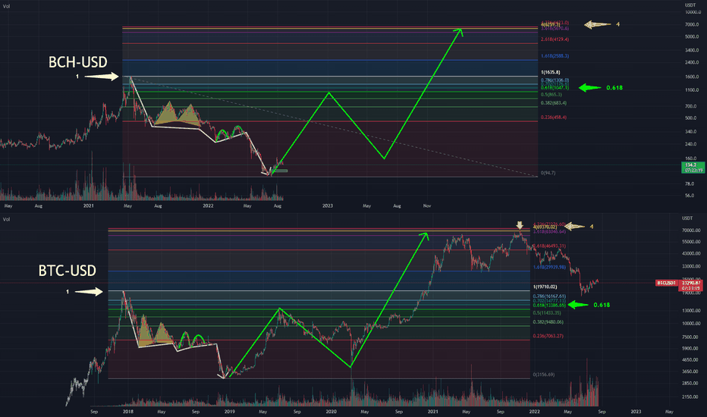
Task: Select the 2.618(4129.4) Fibonacci label
Action: point(555,39)
